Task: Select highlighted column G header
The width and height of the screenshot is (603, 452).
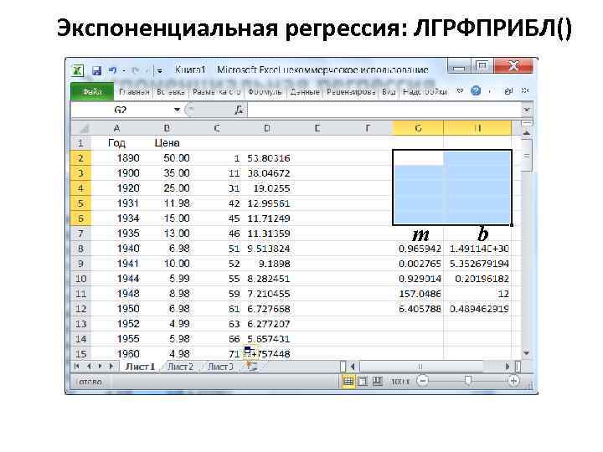Action: [x=419, y=128]
